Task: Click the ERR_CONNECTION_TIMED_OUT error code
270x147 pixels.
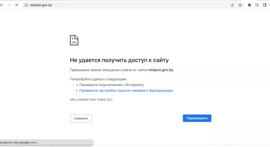Action: (x=91, y=100)
